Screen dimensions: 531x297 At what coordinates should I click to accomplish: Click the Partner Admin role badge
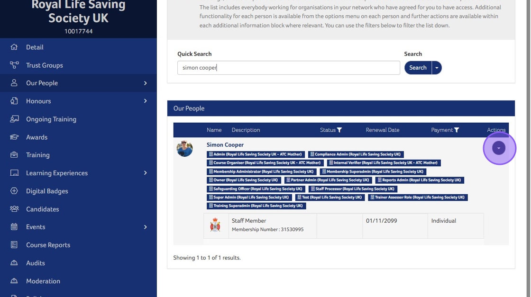coord(328,180)
